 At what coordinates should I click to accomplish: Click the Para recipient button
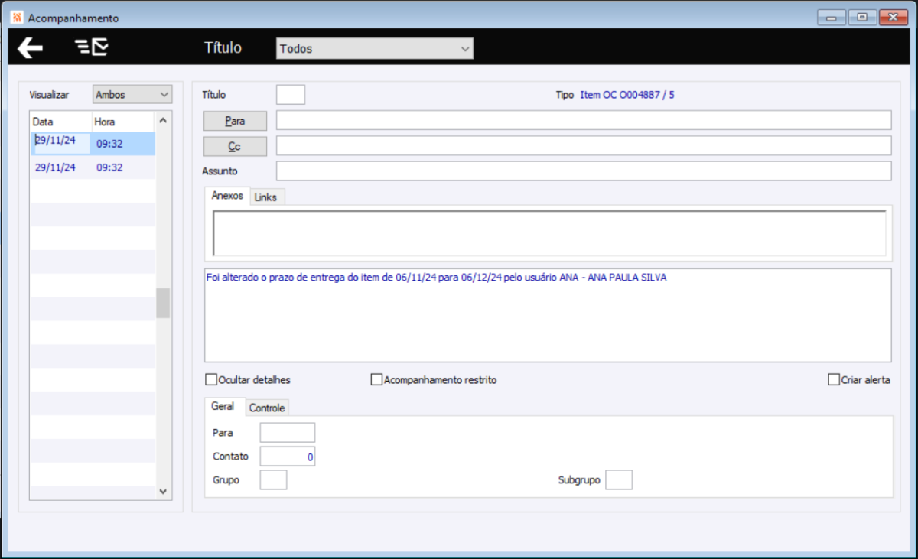click(x=234, y=120)
